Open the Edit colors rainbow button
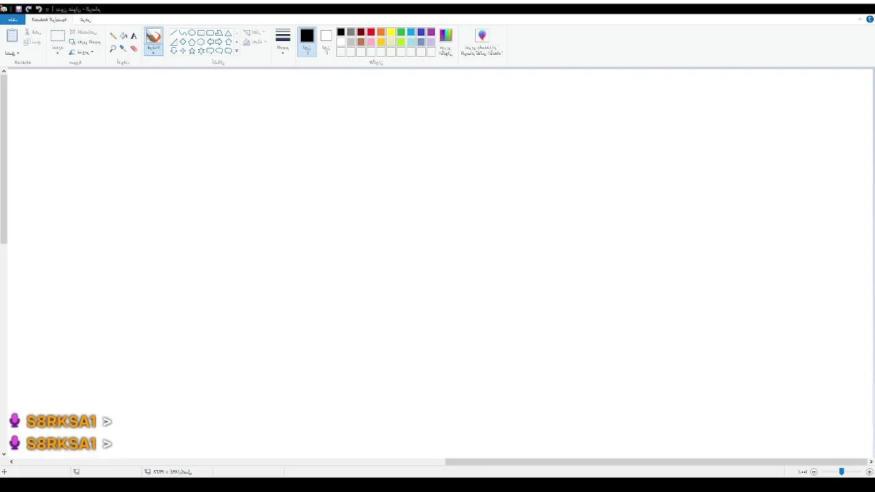This screenshot has height=492, width=875. [446, 42]
